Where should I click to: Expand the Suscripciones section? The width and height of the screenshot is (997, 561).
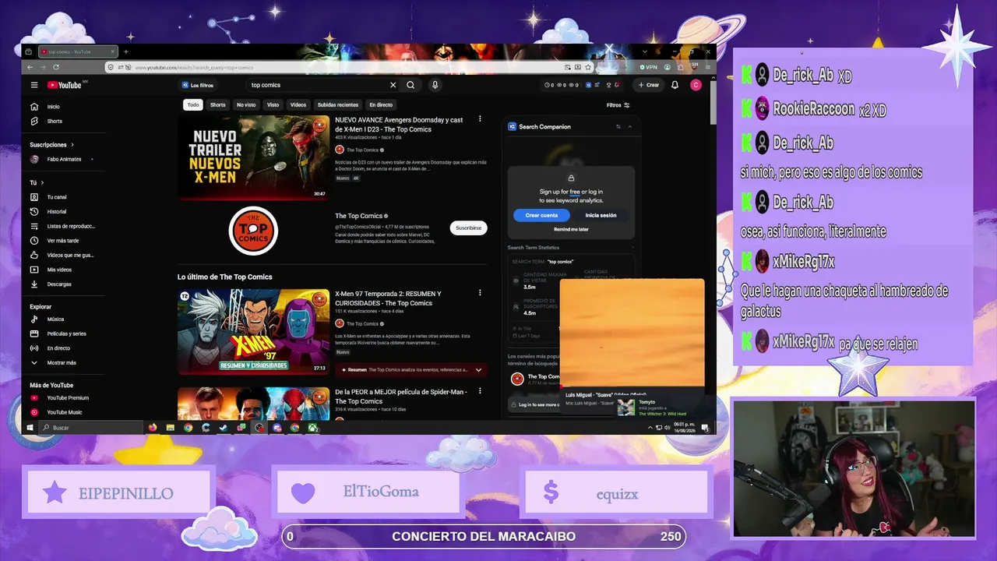pyautogui.click(x=51, y=144)
